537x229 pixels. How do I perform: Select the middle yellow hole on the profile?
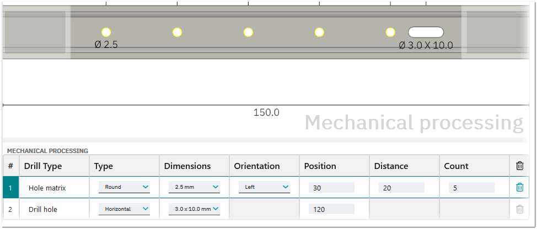click(248, 32)
